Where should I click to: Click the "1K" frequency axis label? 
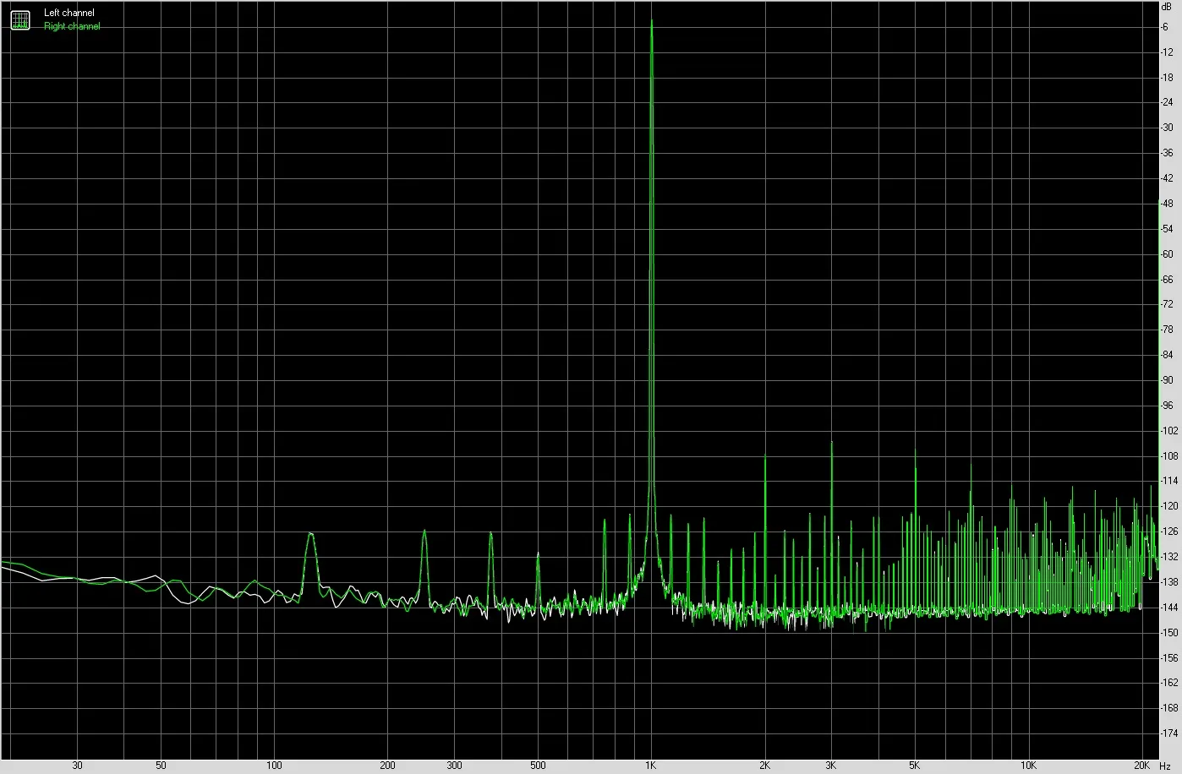(x=651, y=766)
